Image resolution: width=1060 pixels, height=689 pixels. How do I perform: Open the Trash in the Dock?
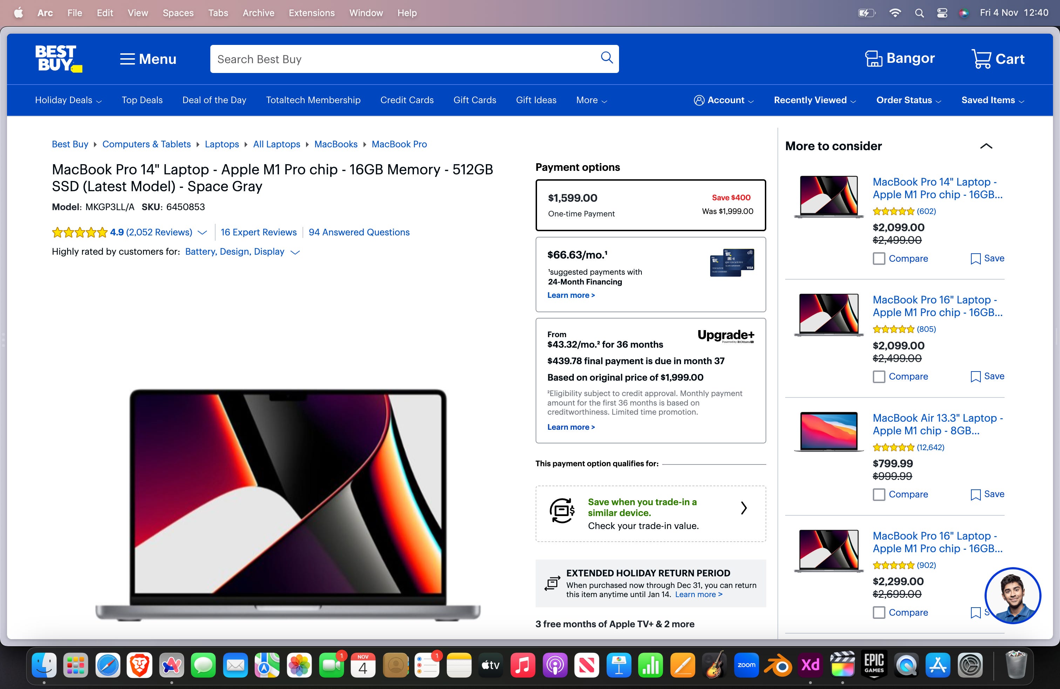1016,665
